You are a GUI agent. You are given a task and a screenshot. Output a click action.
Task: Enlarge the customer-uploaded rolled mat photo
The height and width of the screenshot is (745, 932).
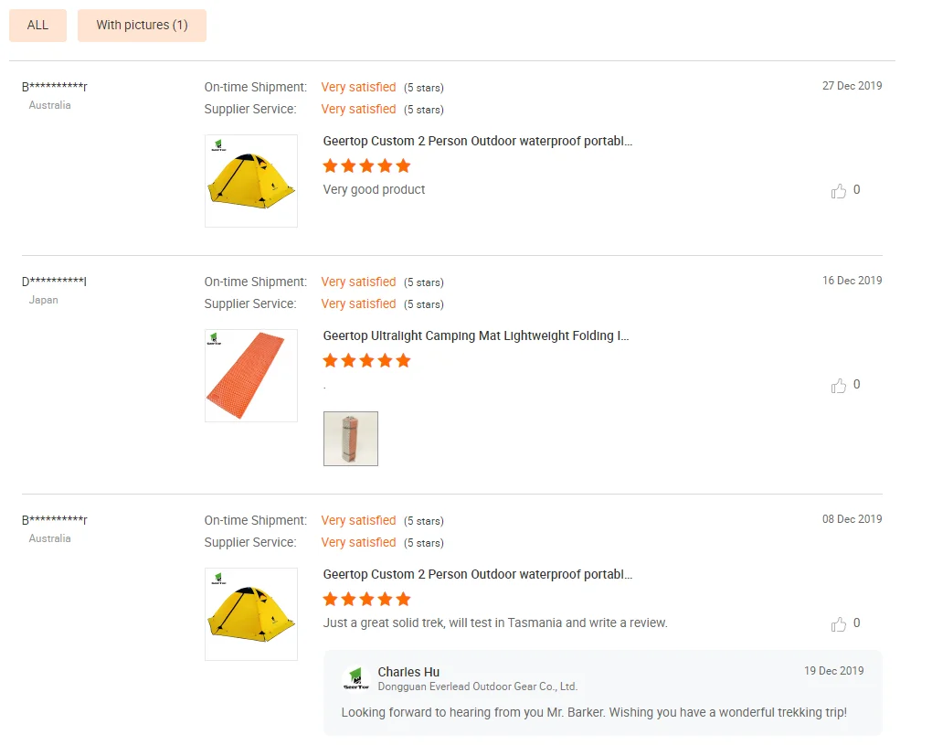tap(351, 439)
